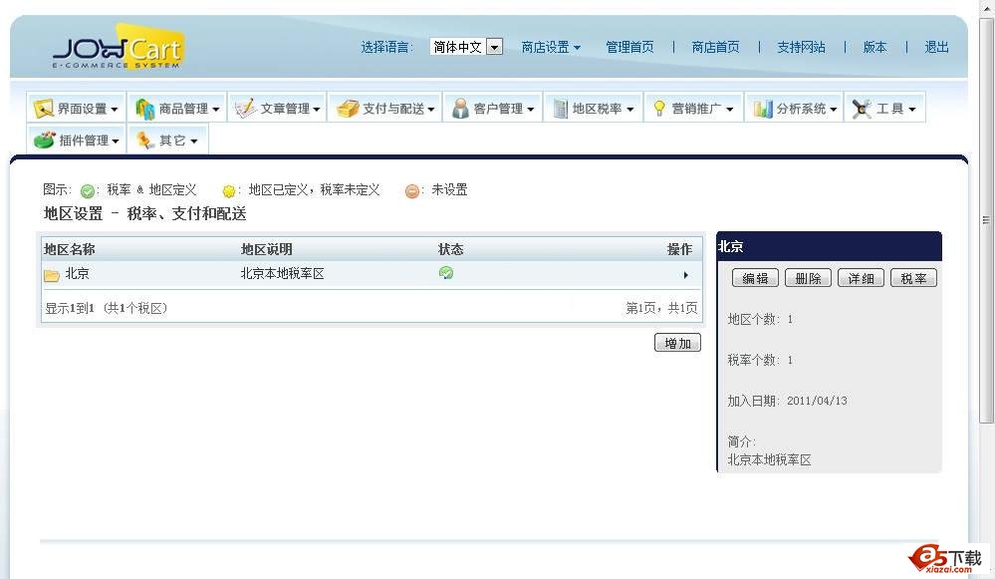Open the 商品管理 dropdown menu
The width and height of the screenshot is (995, 579).
coord(177,109)
